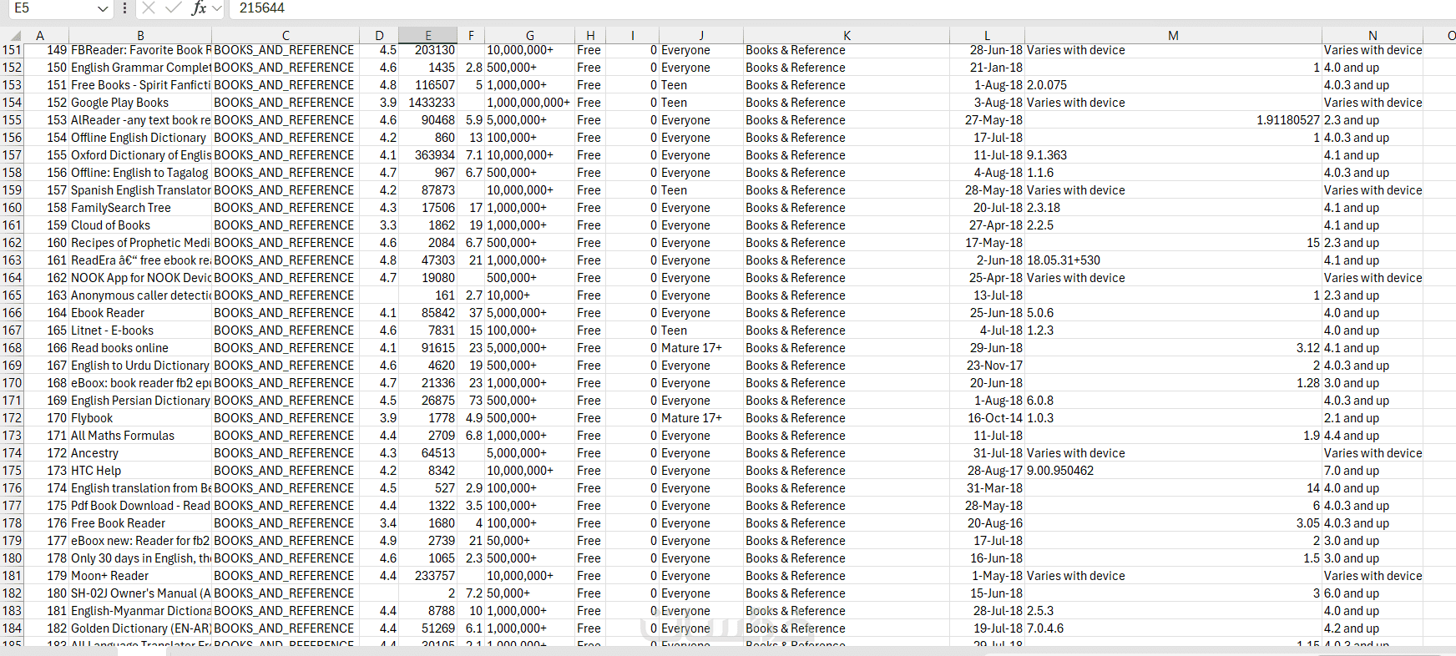Click the date cell '16-Oct-14'

coord(987,418)
